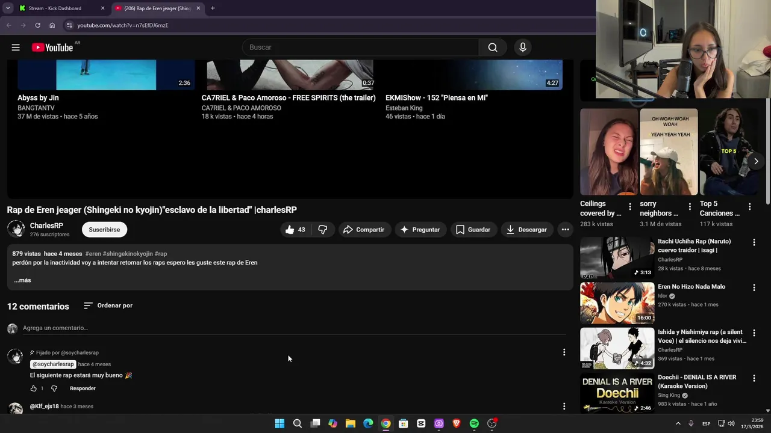Subscribe to CharlesRP with Suscribirse
Screen dimensions: 771x433
(x=104, y=230)
